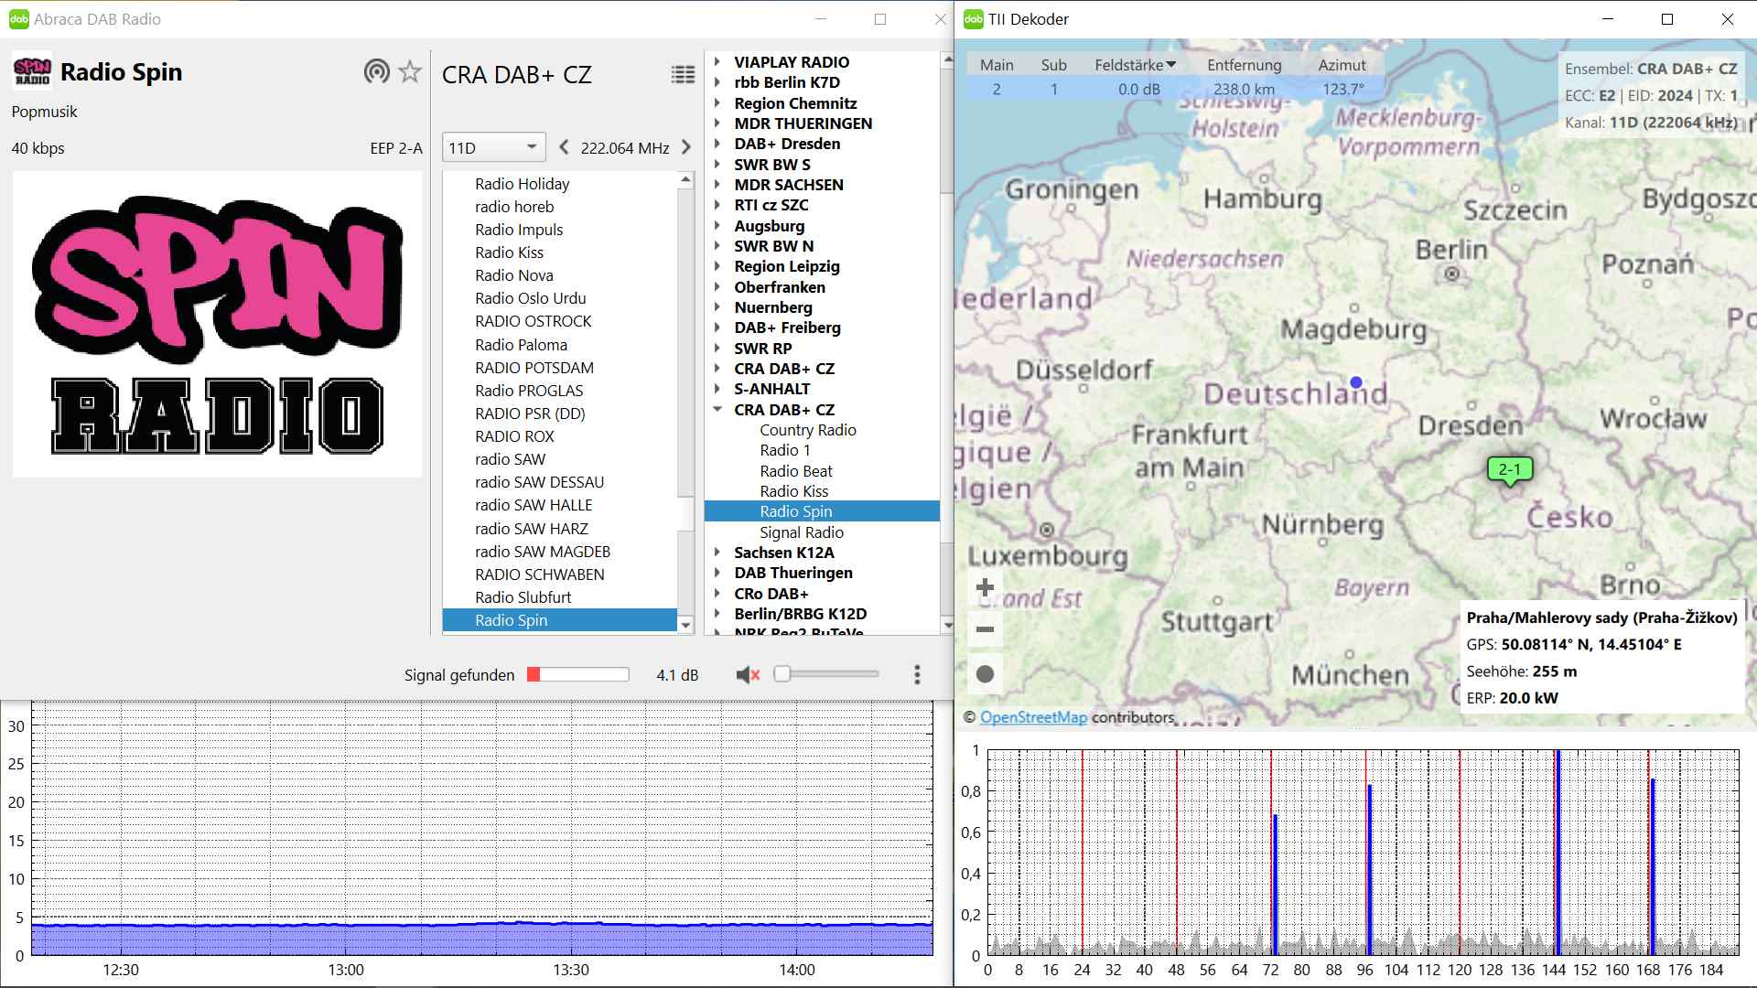Add Radio Spin to favorites star
The width and height of the screenshot is (1757, 988).
pos(410,71)
